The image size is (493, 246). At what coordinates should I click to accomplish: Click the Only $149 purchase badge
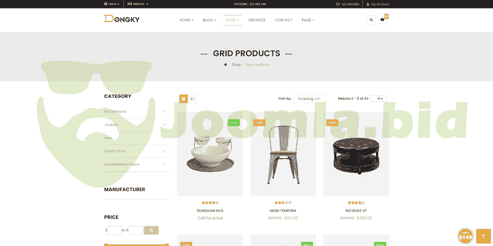[465, 236]
